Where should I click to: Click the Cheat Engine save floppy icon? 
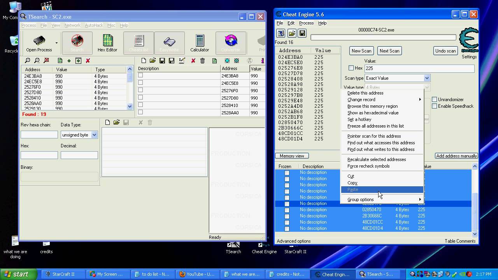pyautogui.click(x=302, y=33)
